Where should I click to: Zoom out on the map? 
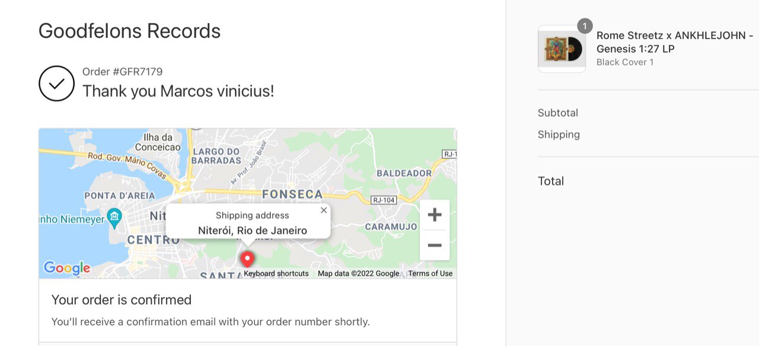click(435, 245)
